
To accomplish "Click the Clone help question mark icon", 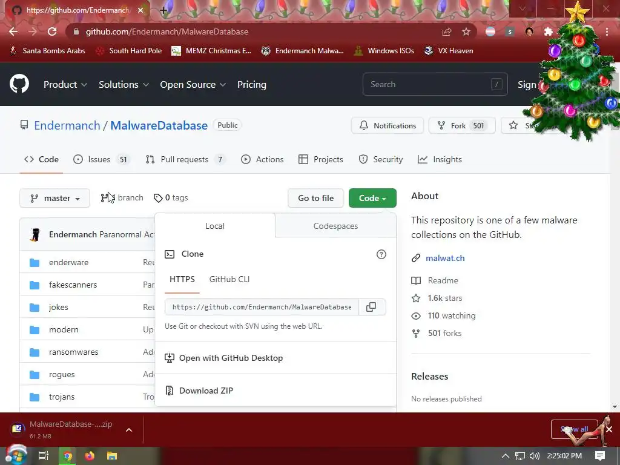I will (x=381, y=254).
